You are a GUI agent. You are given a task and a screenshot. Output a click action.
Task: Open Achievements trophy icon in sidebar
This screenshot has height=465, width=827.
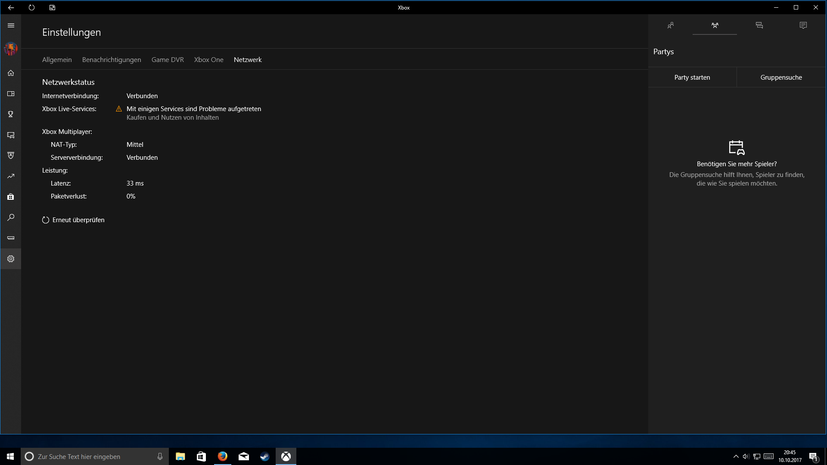(x=11, y=114)
